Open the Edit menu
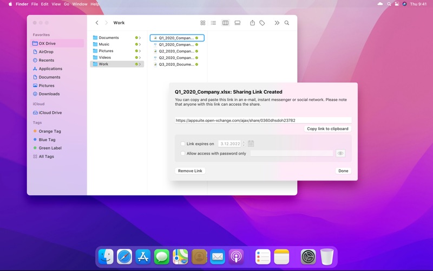Image resolution: width=433 pixels, height=271 pixels. pos(45,4)
